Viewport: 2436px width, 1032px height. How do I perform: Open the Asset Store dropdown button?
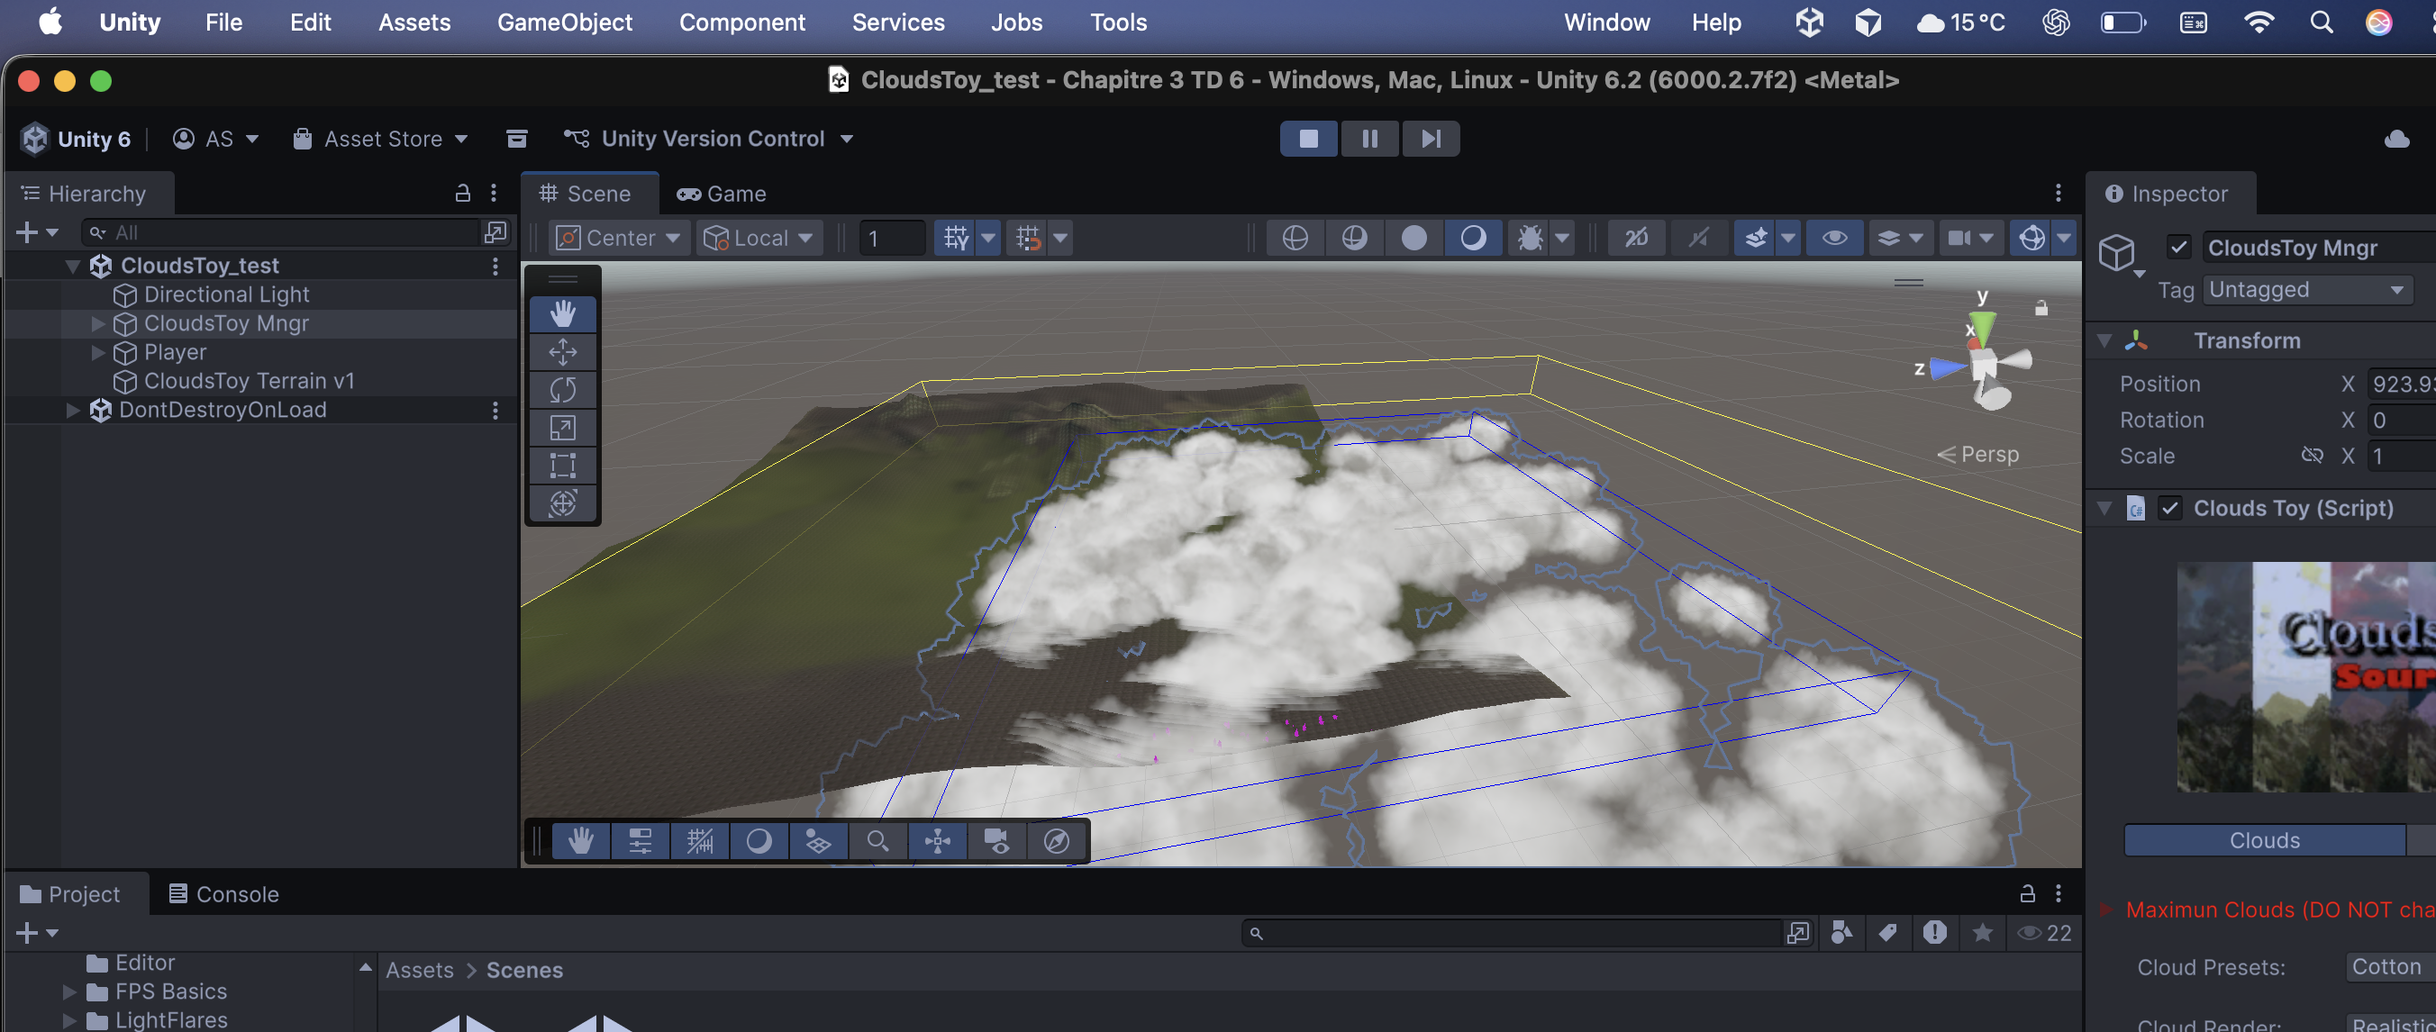pyautogui.click(x=382, y=139)
